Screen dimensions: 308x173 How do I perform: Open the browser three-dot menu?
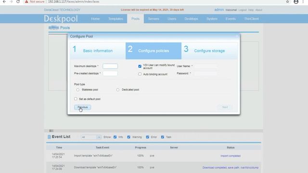click(303, 1)
